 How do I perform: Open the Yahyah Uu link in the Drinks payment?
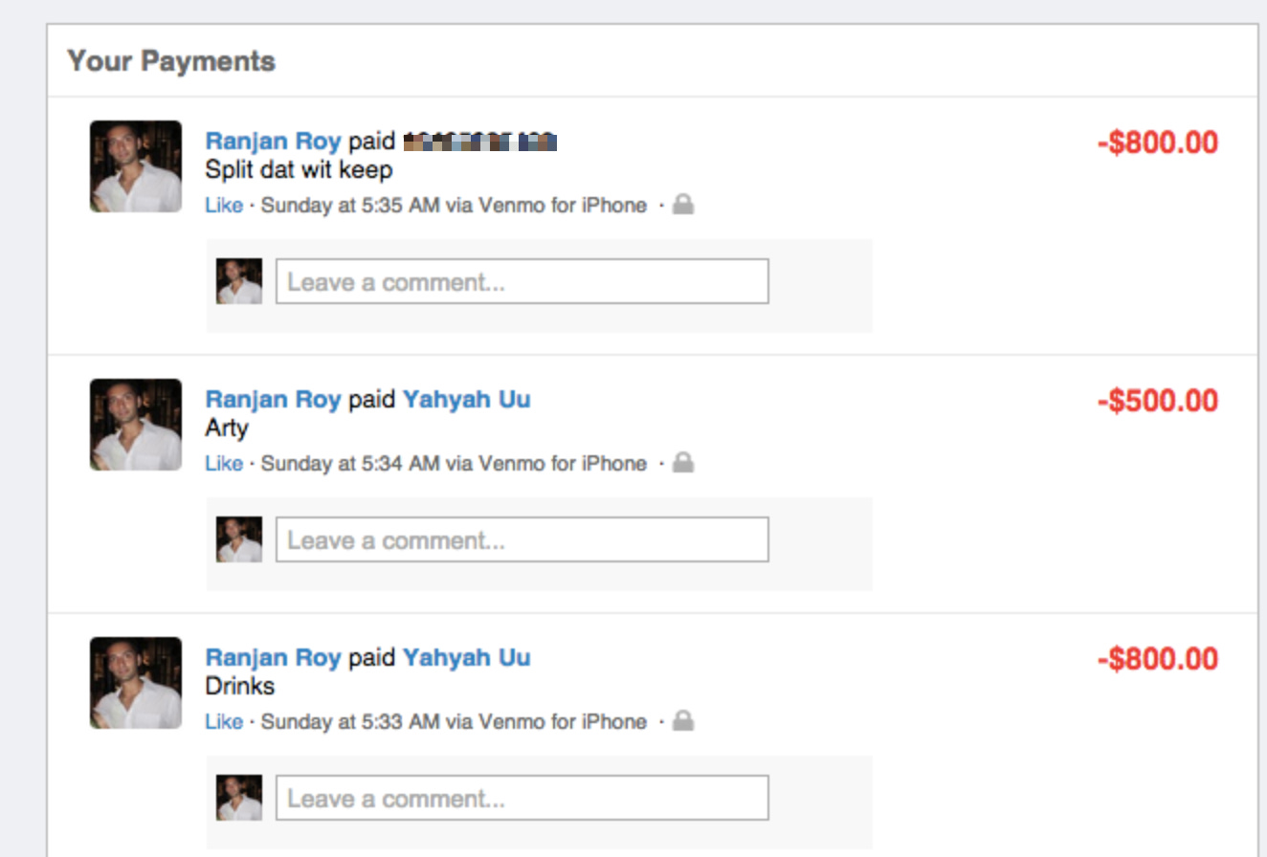coord(466,658)
